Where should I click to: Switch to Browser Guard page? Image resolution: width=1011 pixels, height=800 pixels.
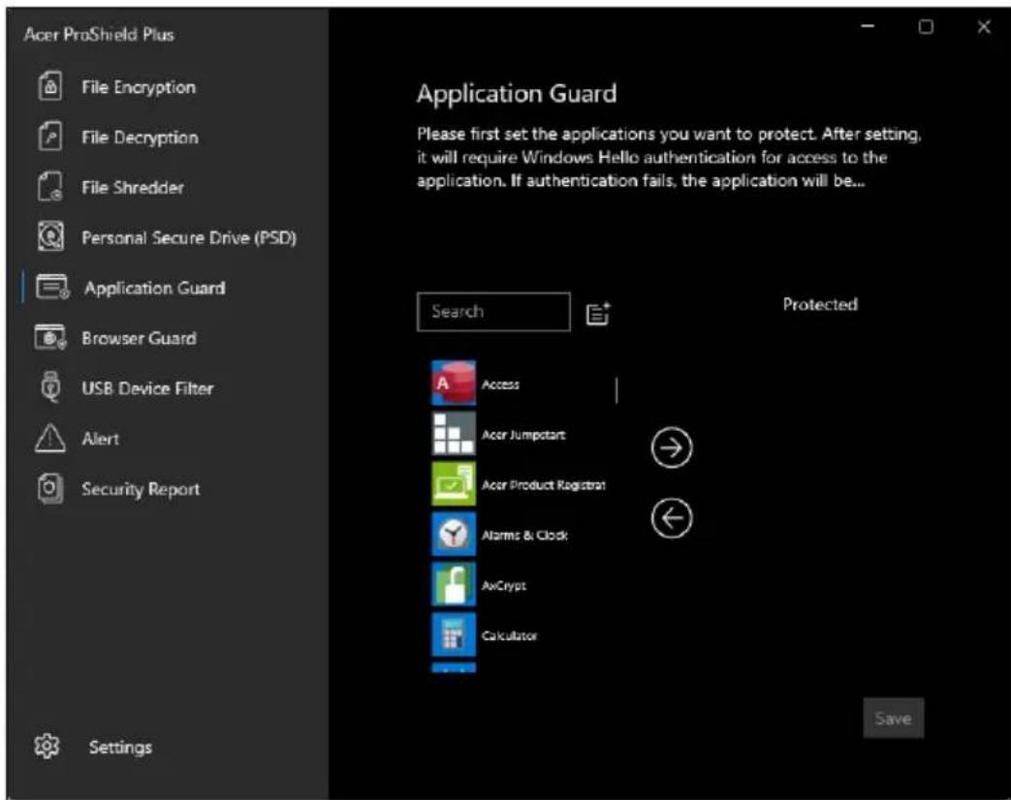click(139, 338)
